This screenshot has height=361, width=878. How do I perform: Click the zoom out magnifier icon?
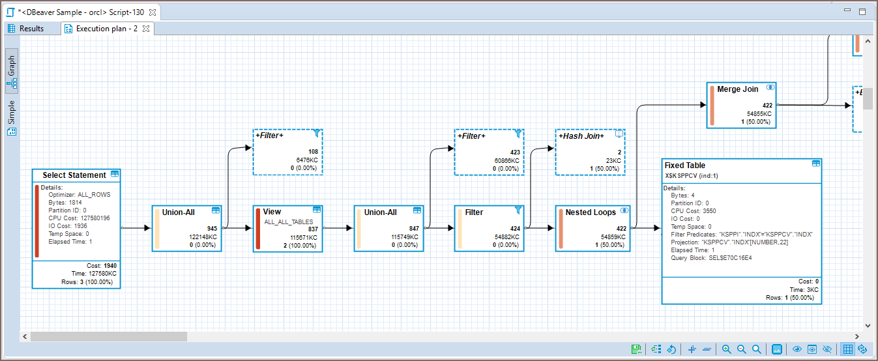pos(741,349)
